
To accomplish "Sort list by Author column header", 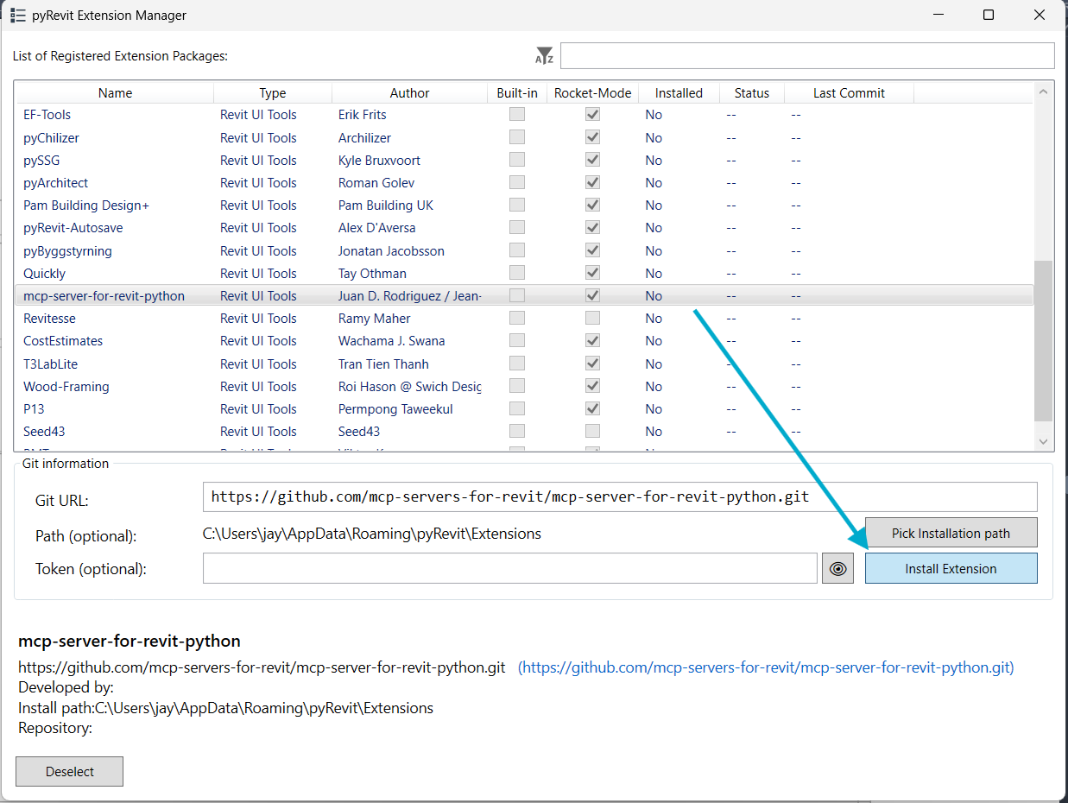I will click(409, 93).
